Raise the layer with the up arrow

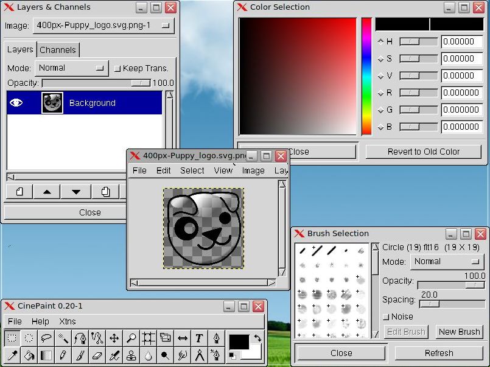pos(47,192)
